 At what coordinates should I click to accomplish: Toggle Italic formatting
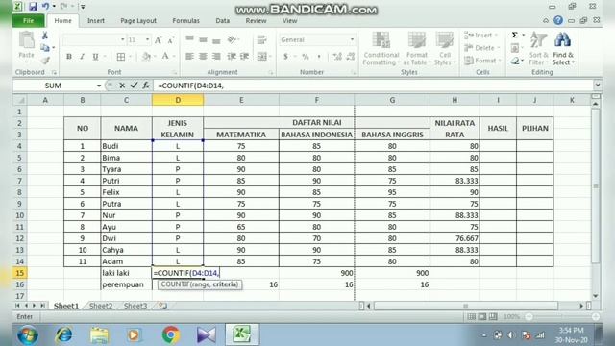pyautogui.click(x=82, y=57)
